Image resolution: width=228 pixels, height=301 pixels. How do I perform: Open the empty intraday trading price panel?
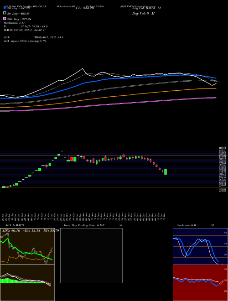point(91,255)
